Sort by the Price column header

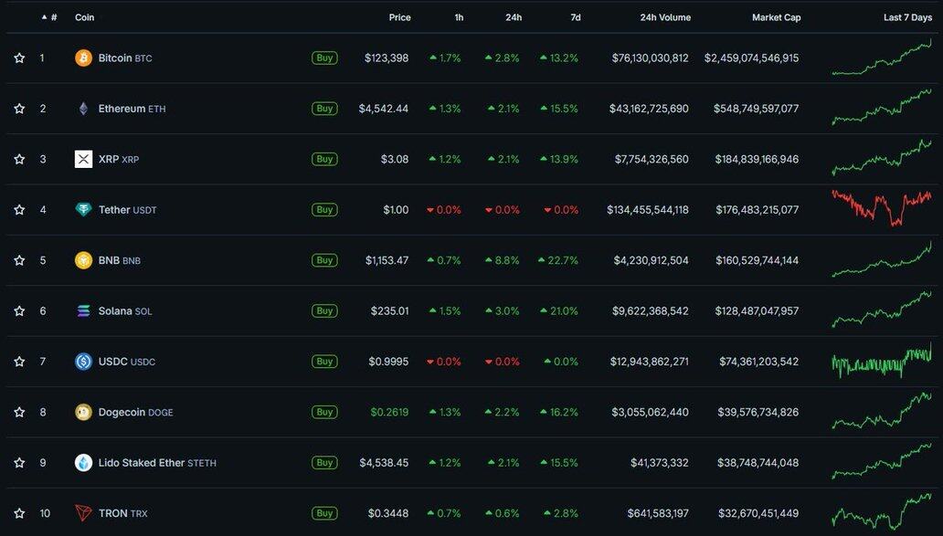point(399,17)
